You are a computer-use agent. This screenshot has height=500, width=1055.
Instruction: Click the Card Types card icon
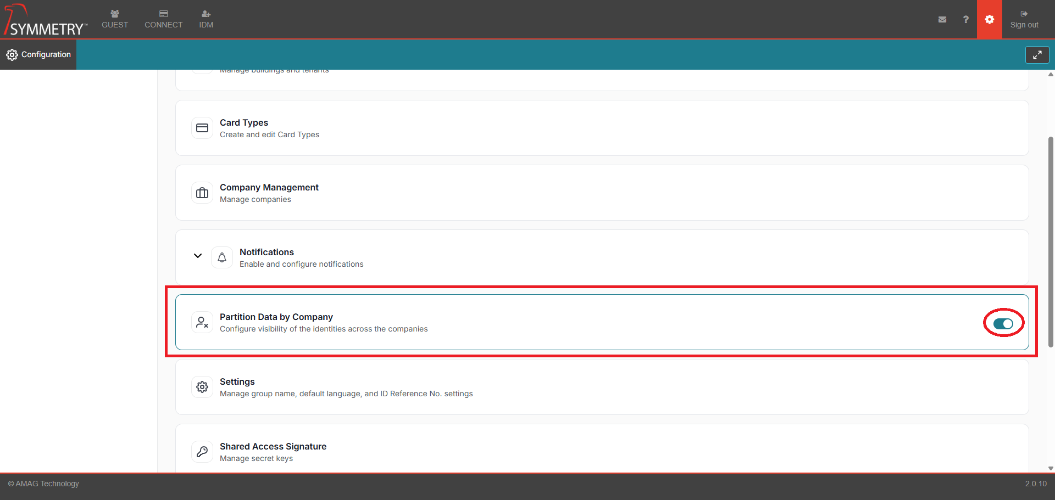coord(202,128)
